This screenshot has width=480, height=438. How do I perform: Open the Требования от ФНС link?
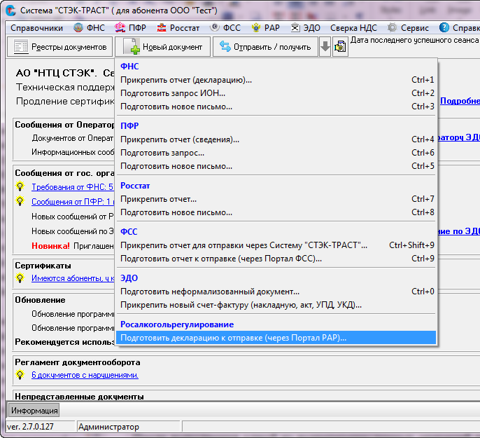point(73,186)
